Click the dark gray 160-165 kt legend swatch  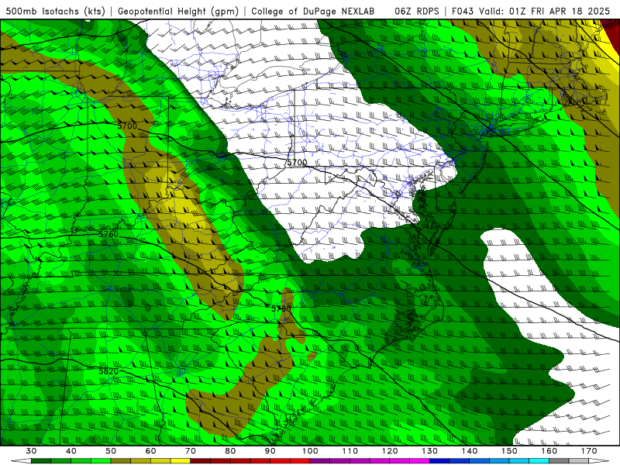point(559,461)
